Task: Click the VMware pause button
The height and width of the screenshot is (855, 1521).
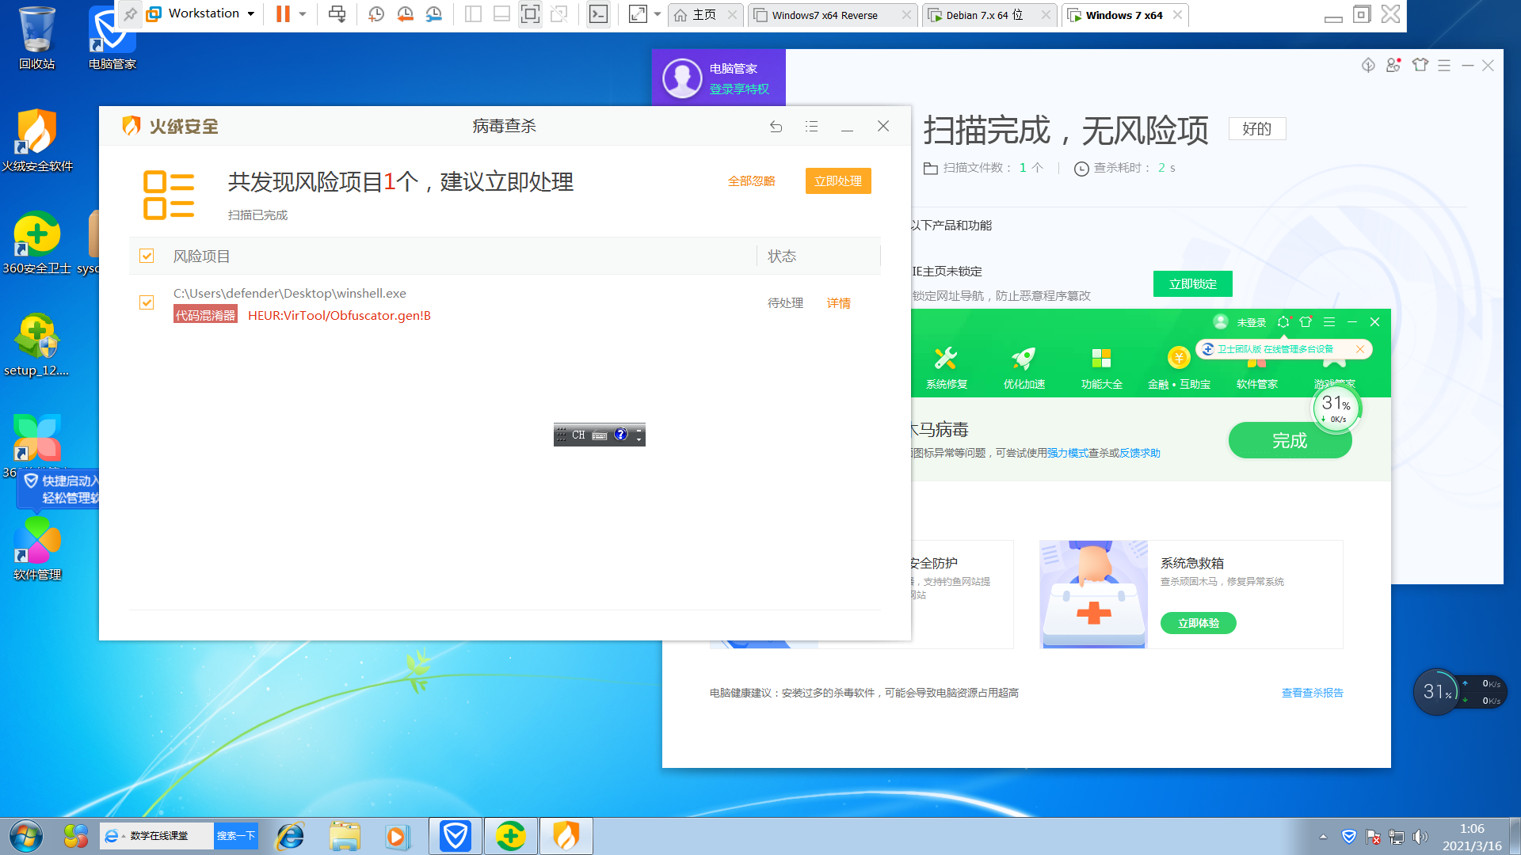Action: tap(283, 13)
